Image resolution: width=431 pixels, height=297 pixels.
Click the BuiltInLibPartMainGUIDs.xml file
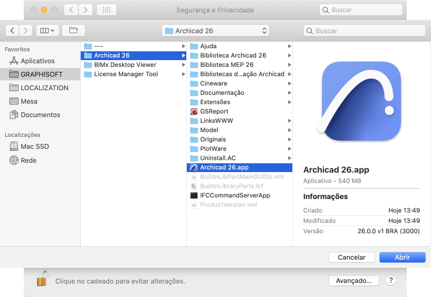tap(239, 177)
